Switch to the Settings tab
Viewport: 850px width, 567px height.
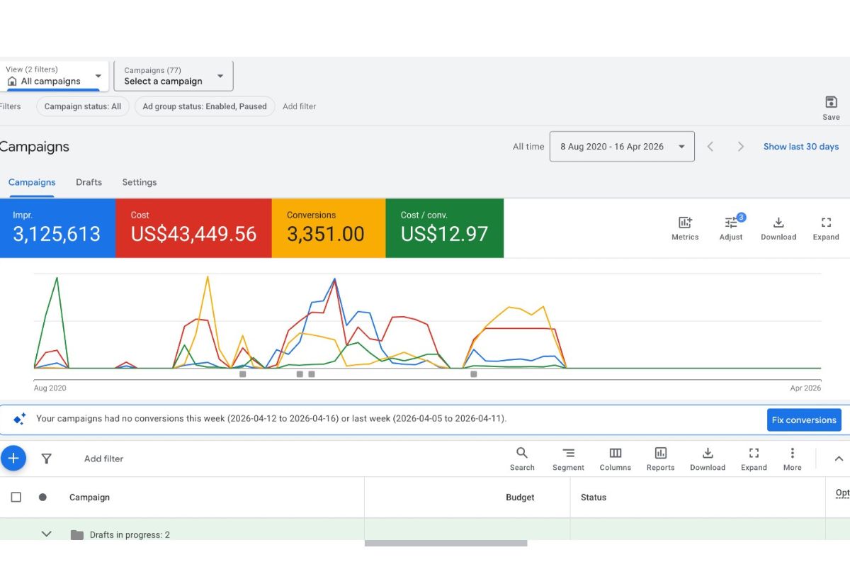tap(140, 182)
